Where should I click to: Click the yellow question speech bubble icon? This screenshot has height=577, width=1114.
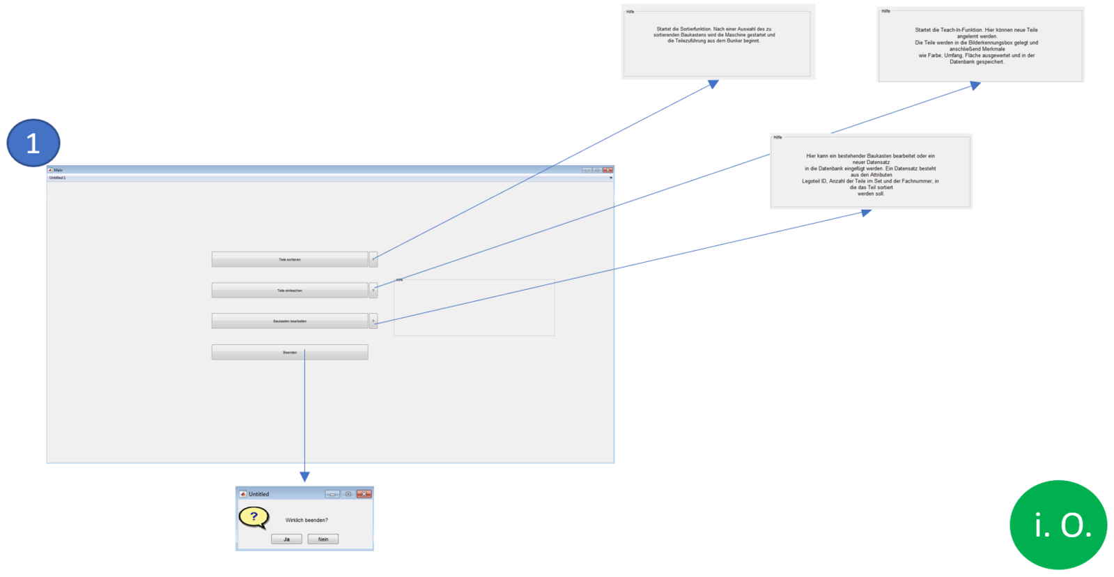[x=254, y=517]
